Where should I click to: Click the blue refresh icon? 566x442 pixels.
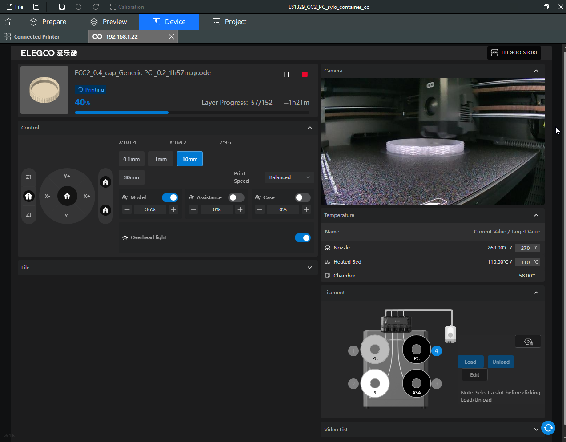pos(548,428)
